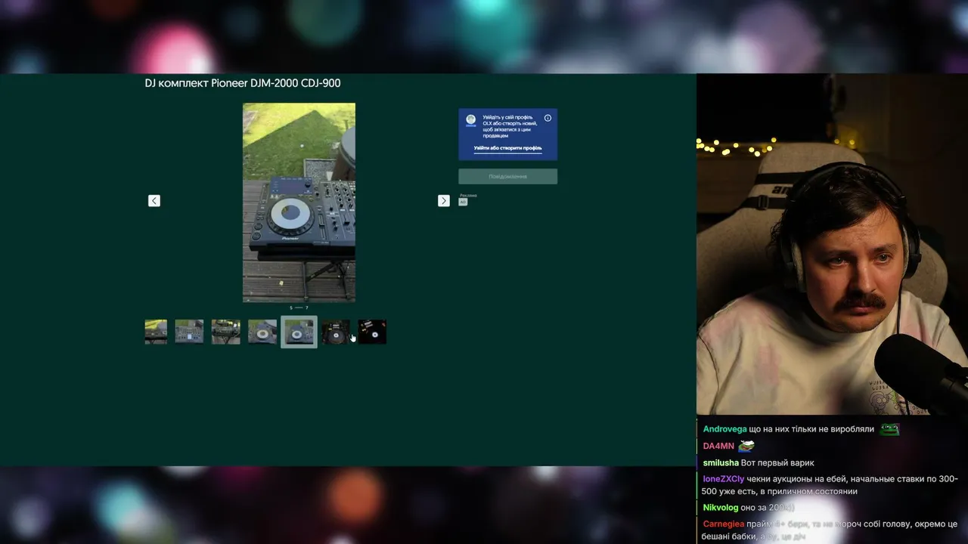Click the large DJ deck photo
The image size is (968, 544).
[x=299, y=202]
